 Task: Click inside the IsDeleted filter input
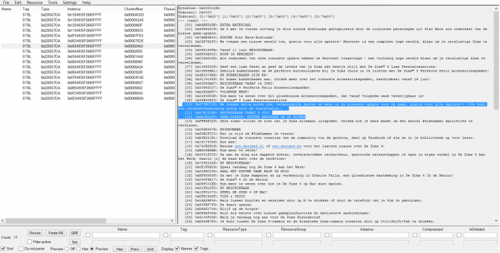pyautogui.click(x=480, y=235)
